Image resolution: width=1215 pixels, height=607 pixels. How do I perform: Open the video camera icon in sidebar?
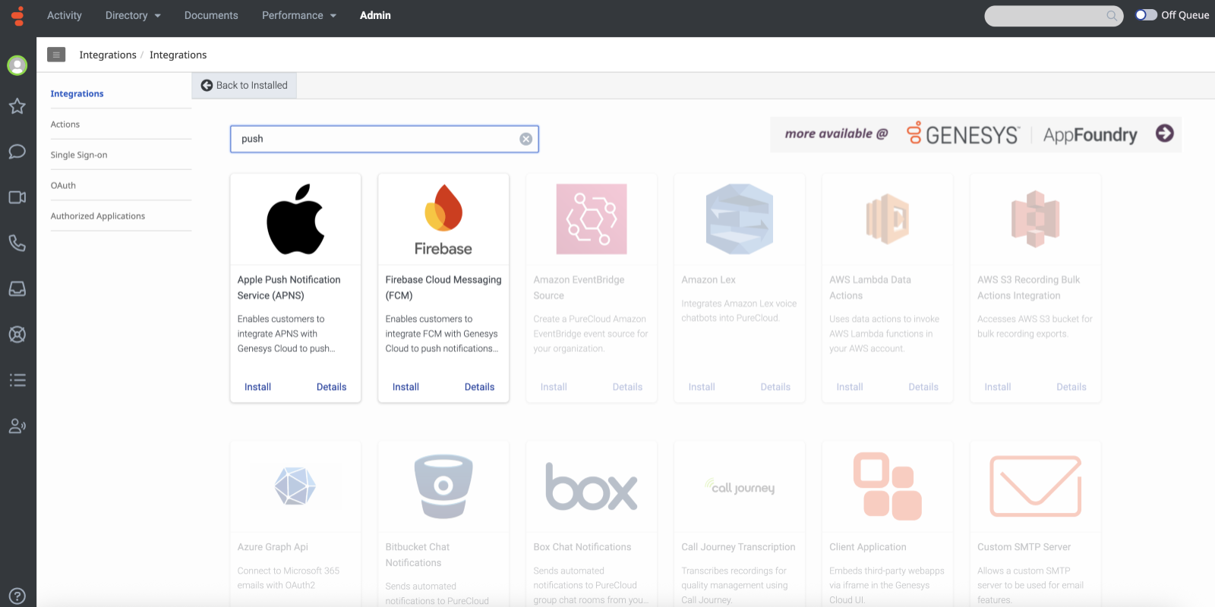(x=17, y=197)
